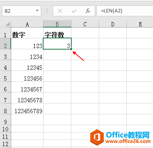Click cell B2 showing value 3
The height and width of the screenshot is (148, 153).
[x=57, y=44]
